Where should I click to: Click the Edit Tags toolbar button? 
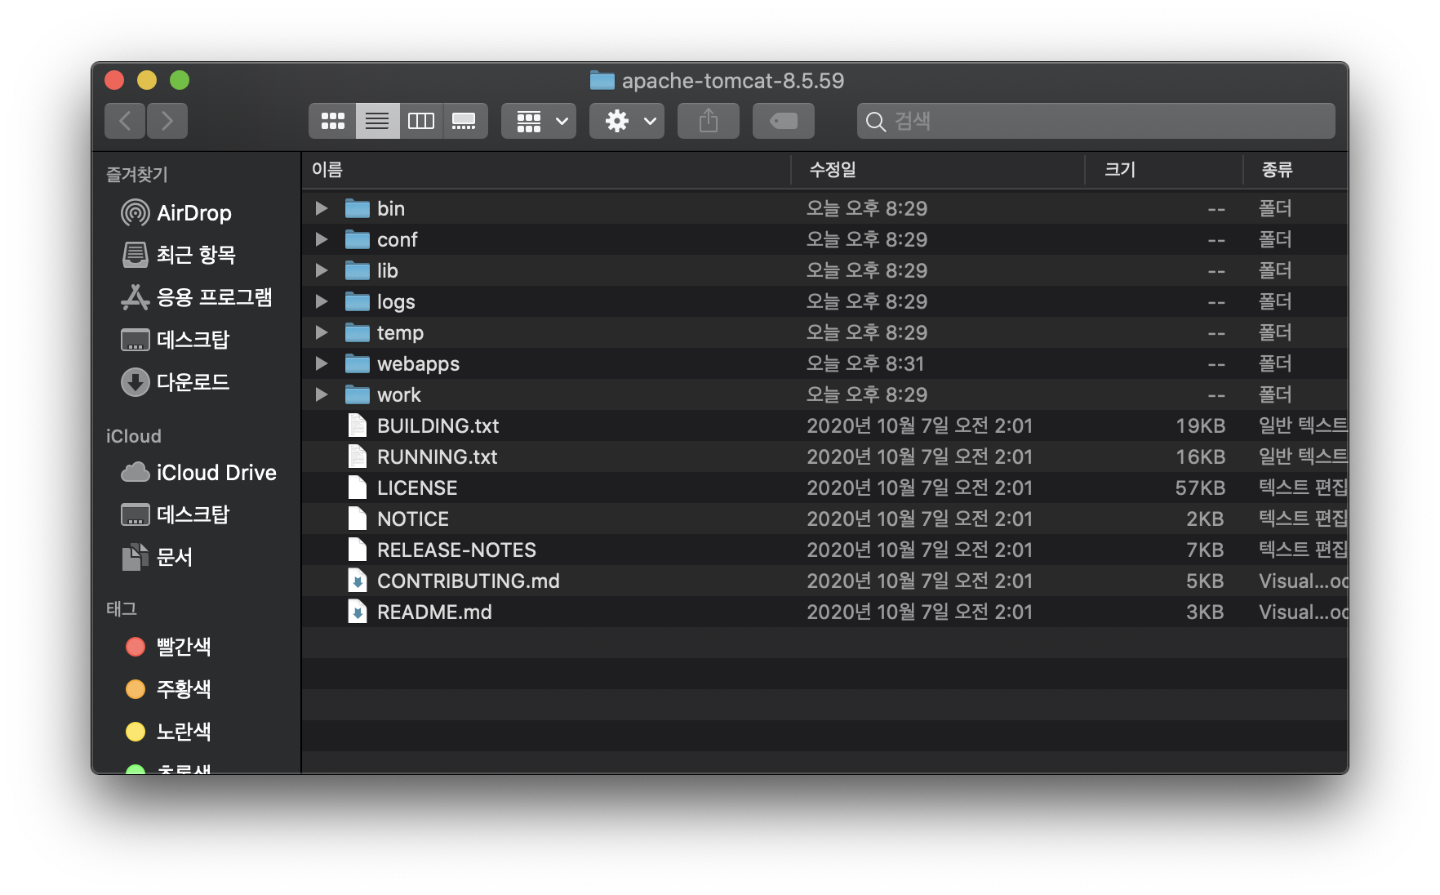pos(784,121)
